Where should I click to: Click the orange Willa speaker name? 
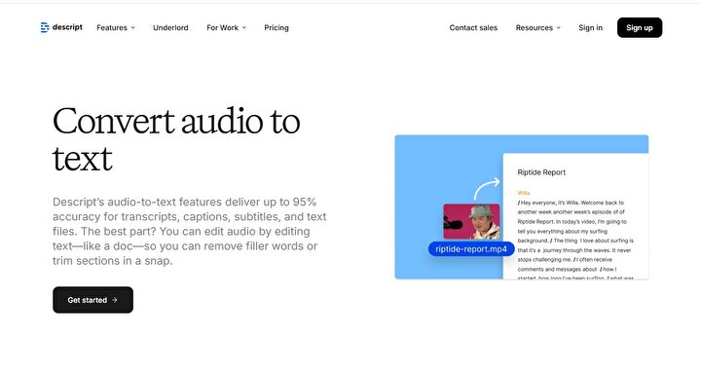[x=524, y=193]
